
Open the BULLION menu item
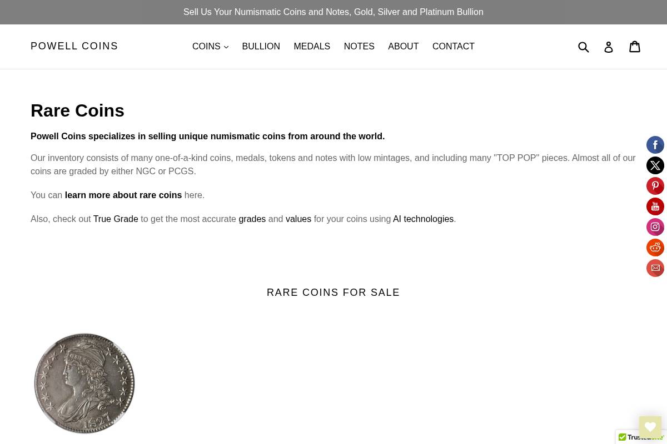click(x=261, y=47)
